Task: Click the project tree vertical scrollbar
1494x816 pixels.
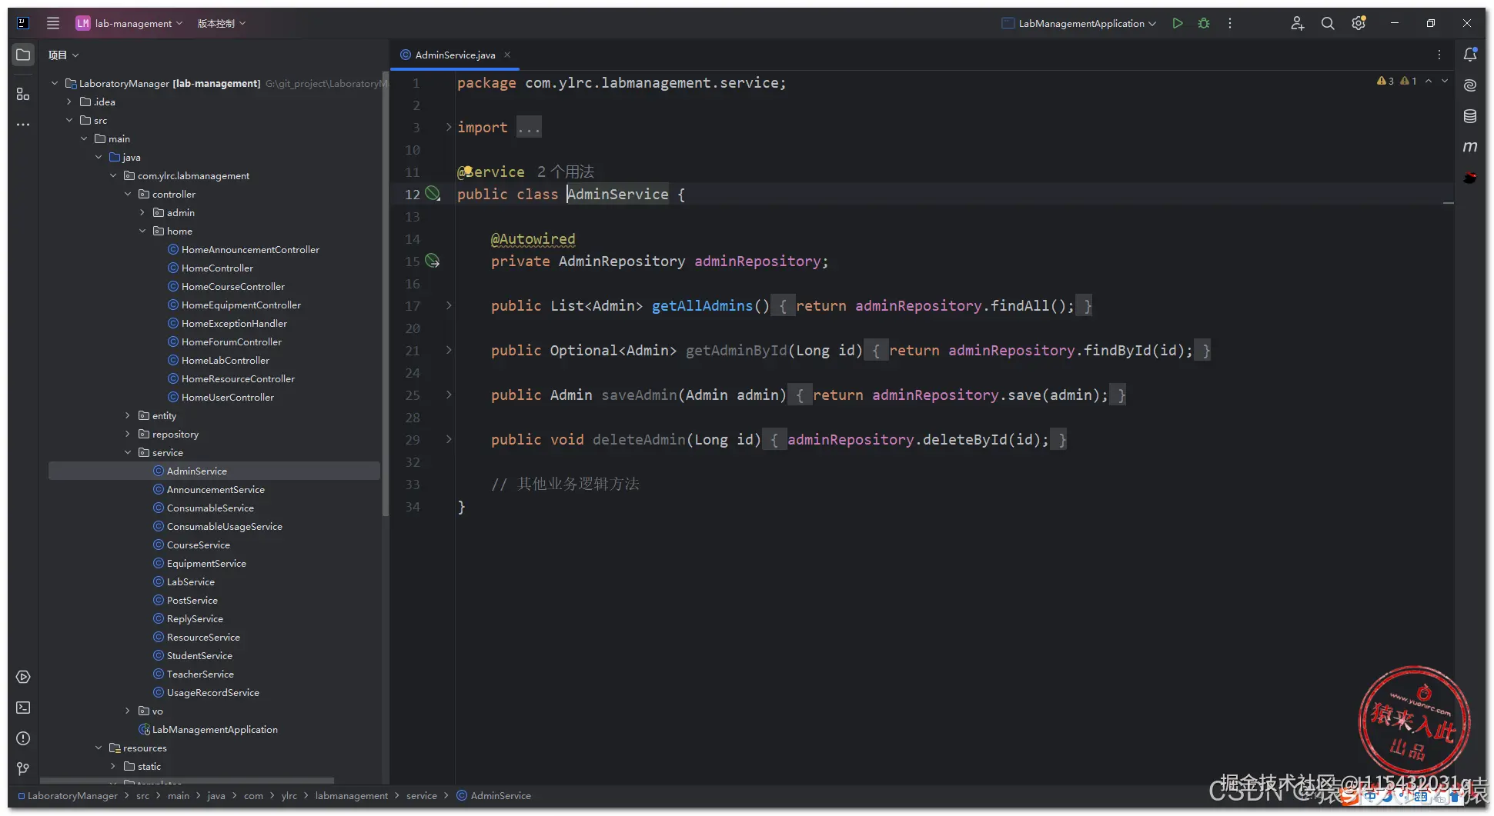Action: [385, 292]
